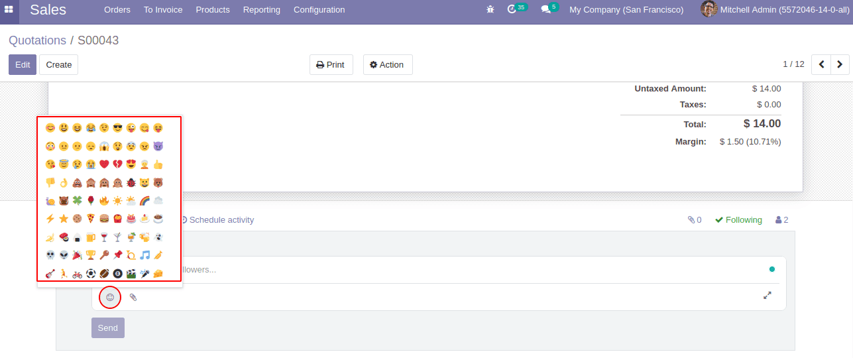Go to previous record arrow
Viewport: 853px width, 358px height.
click(821, 64)
